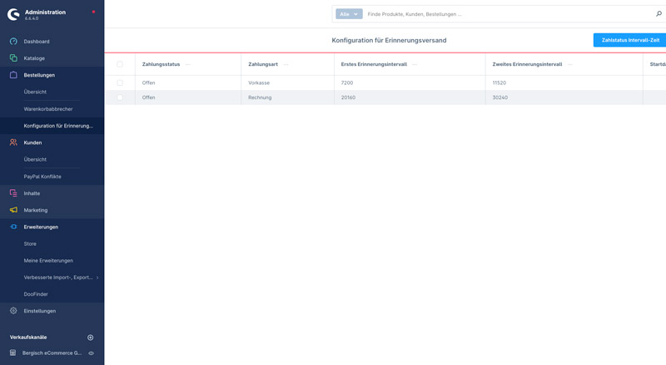The image size is (666, 365).
Task: Open Marketing via megaphone icon
Action: (x=13, y=210)
